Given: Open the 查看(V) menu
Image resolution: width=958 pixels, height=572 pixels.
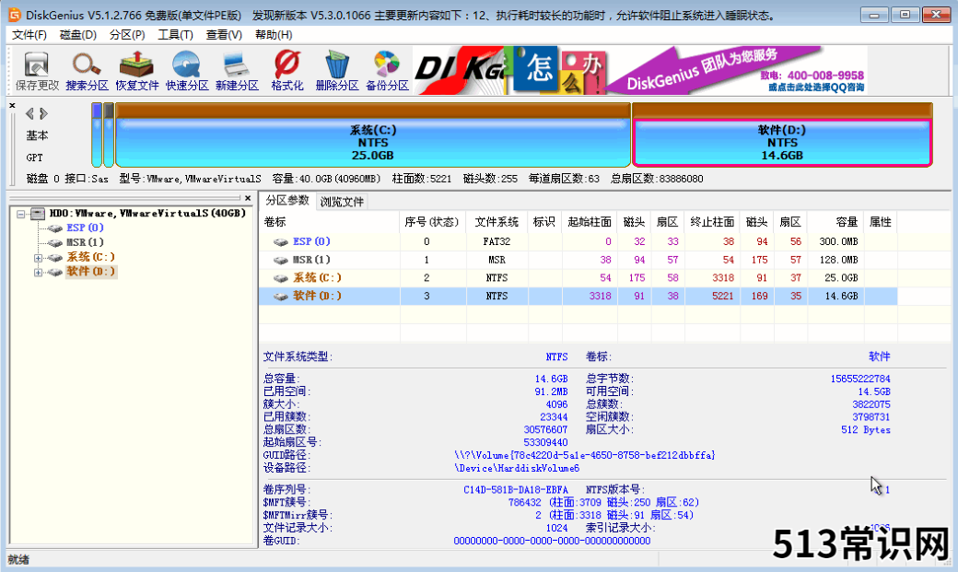Looking at the screenshot, I should (224, 35).
